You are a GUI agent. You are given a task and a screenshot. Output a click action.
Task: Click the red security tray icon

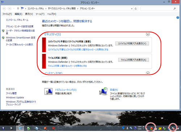[151, 128]
